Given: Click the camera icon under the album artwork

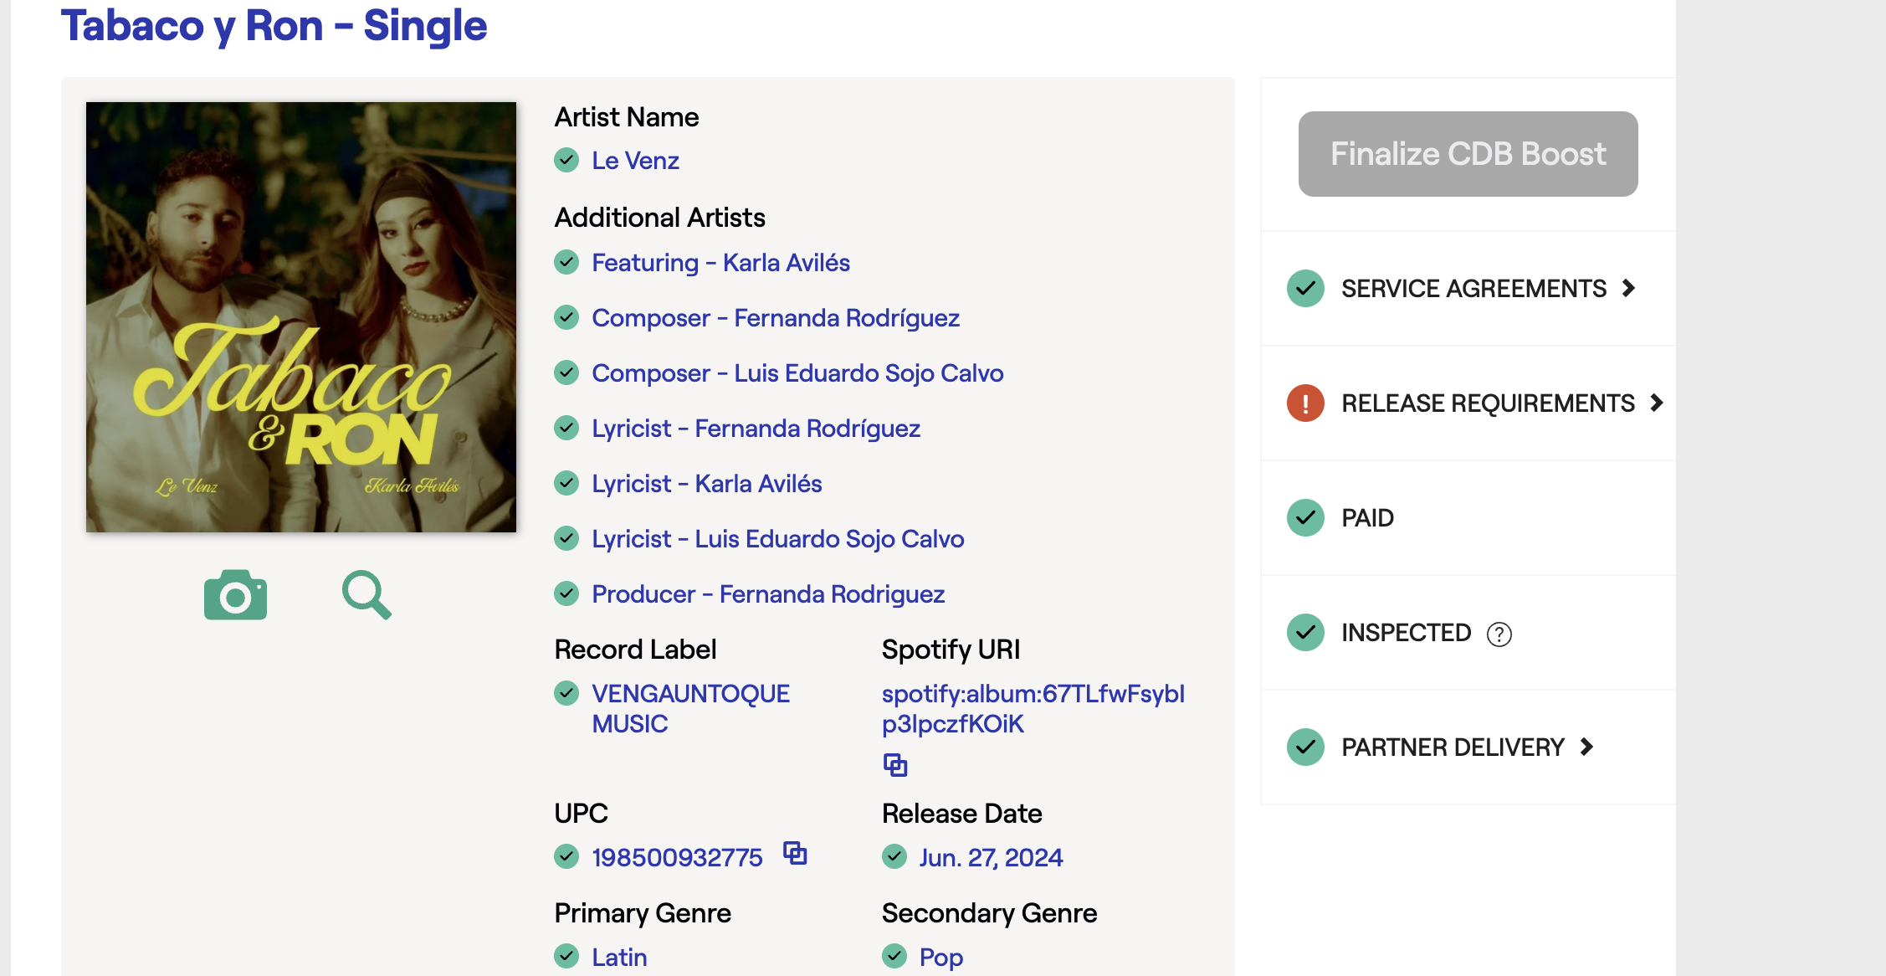Looking at the screenshot, I should click(235, 595).
